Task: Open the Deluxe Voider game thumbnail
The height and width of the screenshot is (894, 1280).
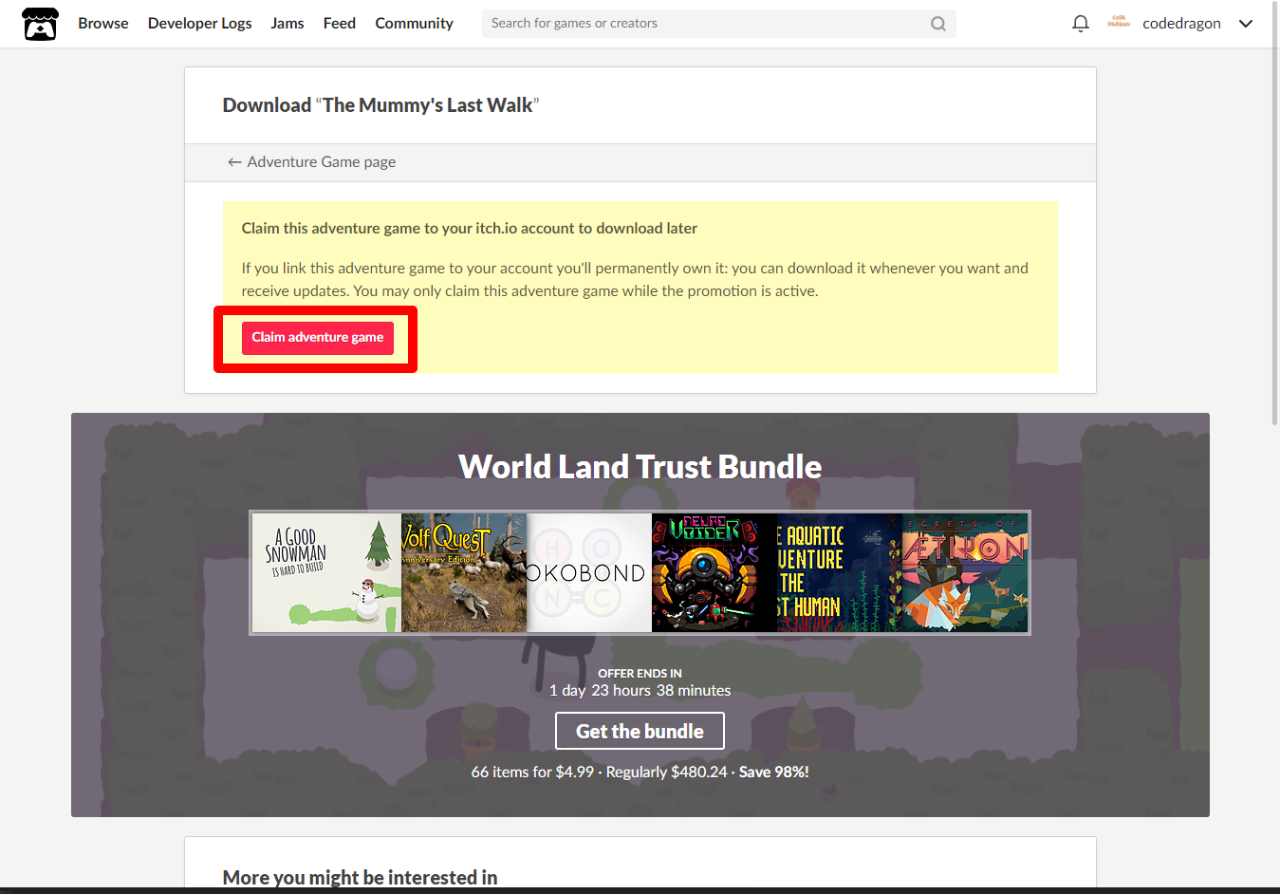Action: pos(714,573)
